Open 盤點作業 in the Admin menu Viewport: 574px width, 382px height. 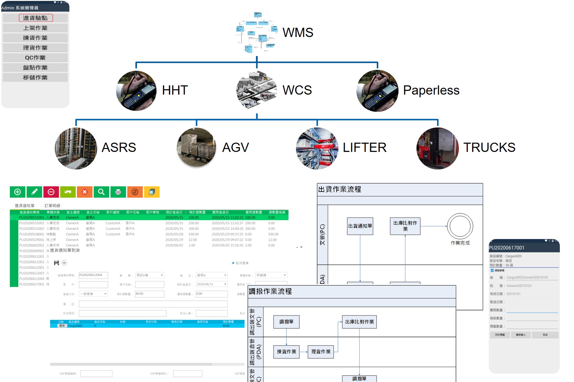click(x=35, y=67)
